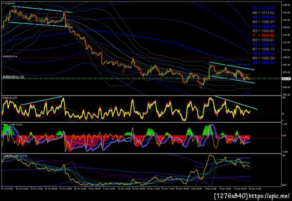
Task: Select the M1 = 1055.13 pivot label
Action: point(263,49)
